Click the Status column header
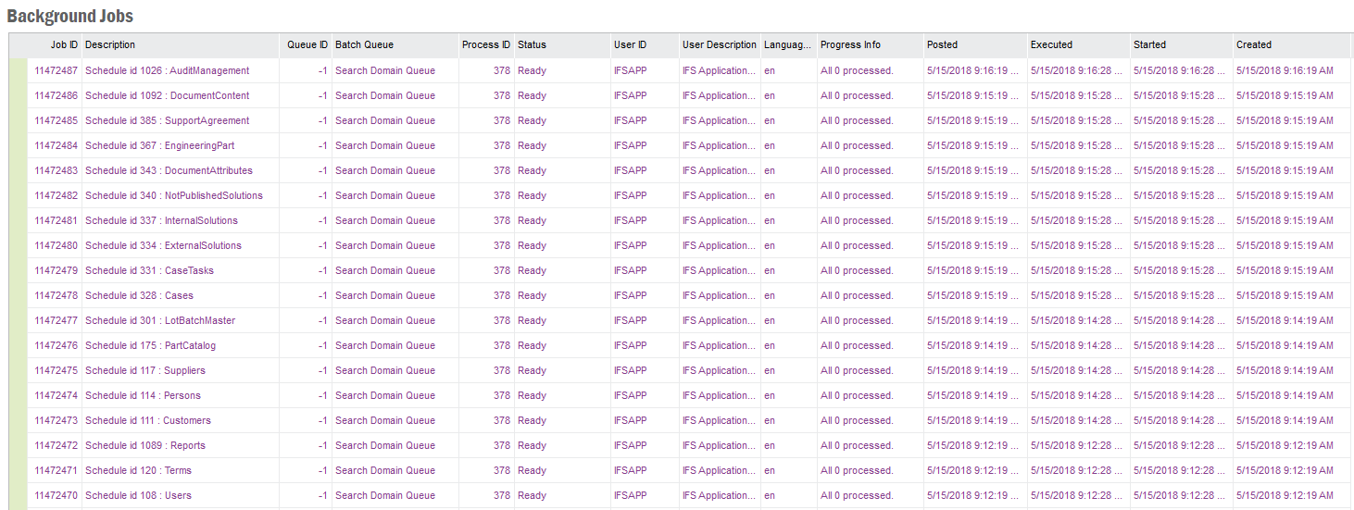Screen dimensions: 1354x510 [532, 44]
